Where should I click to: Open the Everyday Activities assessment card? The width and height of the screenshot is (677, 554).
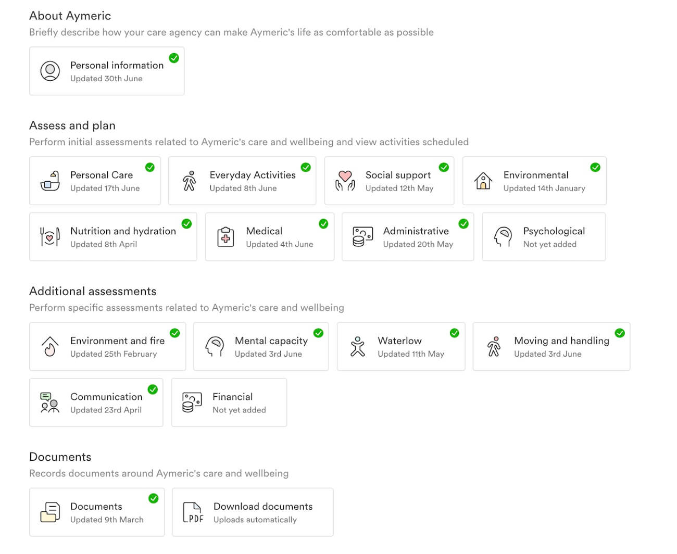(242, 181)
